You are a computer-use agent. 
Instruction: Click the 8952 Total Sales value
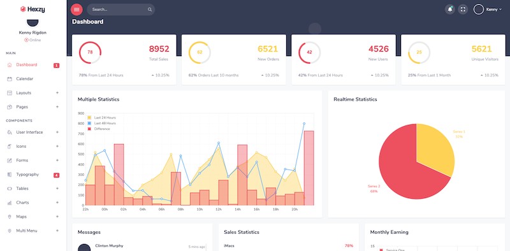(159, 49)
